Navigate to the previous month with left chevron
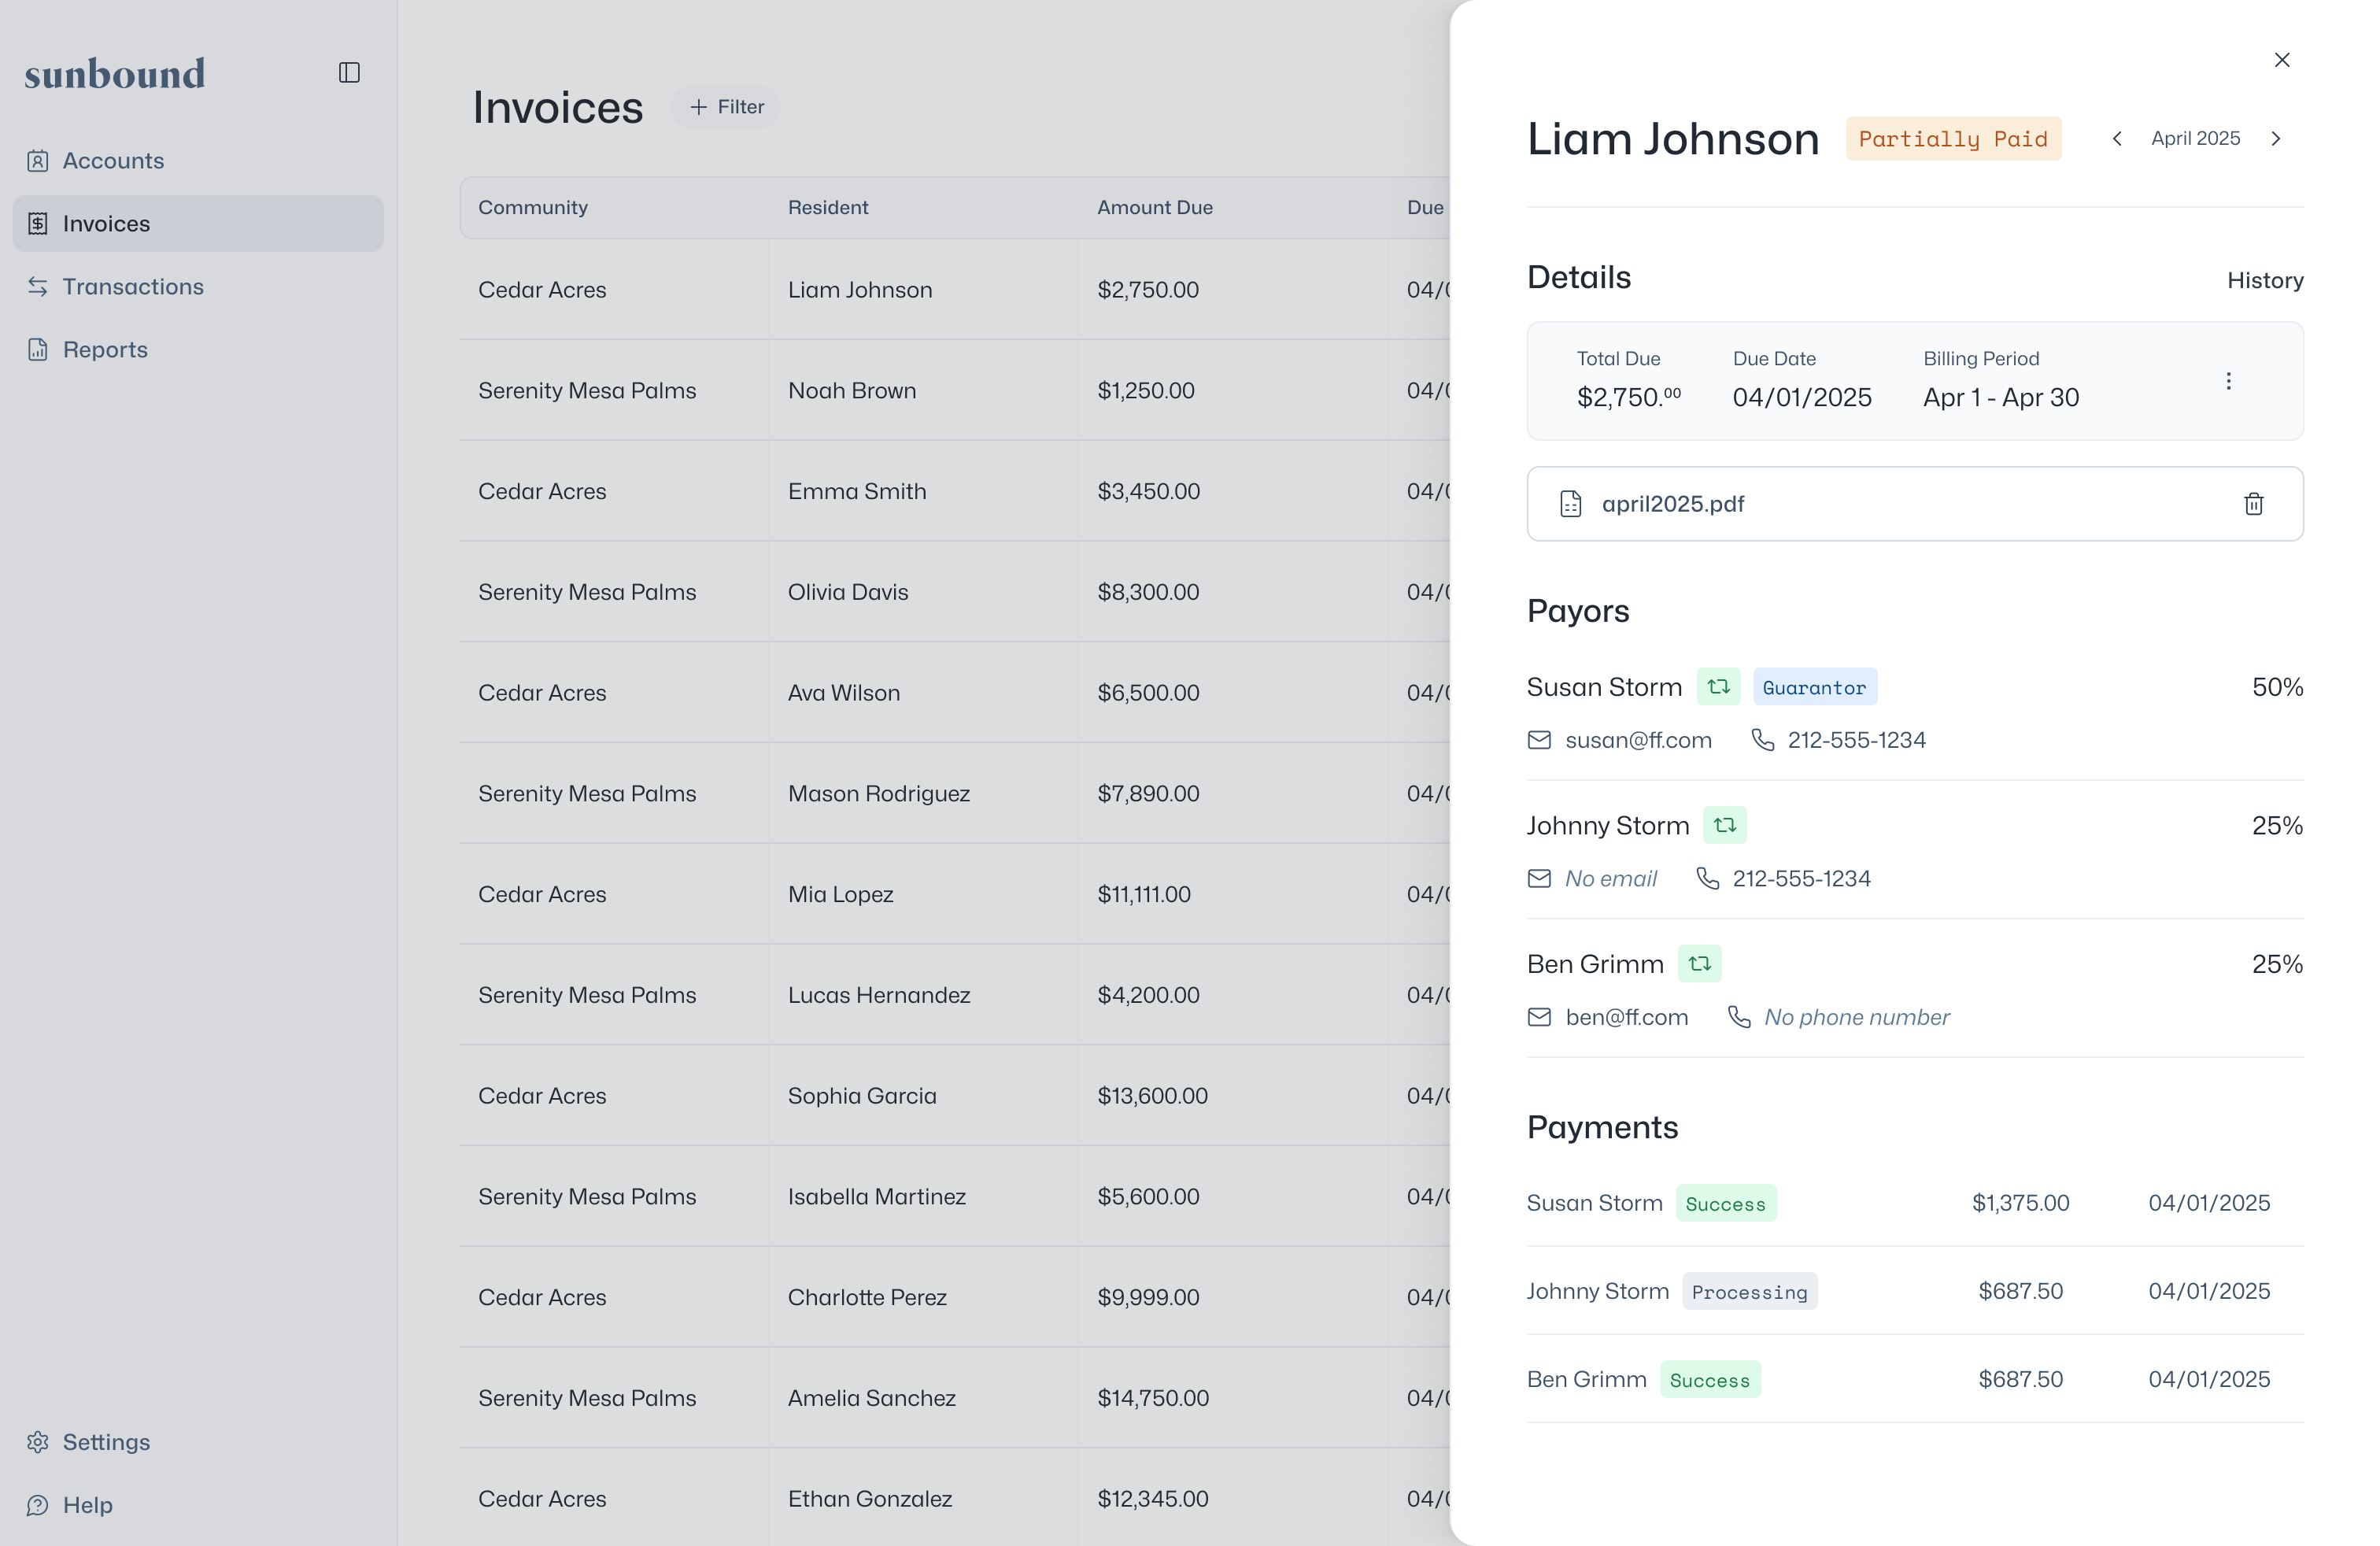Viewport: 2380px width, 1546px height. (x=2117, y=138)
